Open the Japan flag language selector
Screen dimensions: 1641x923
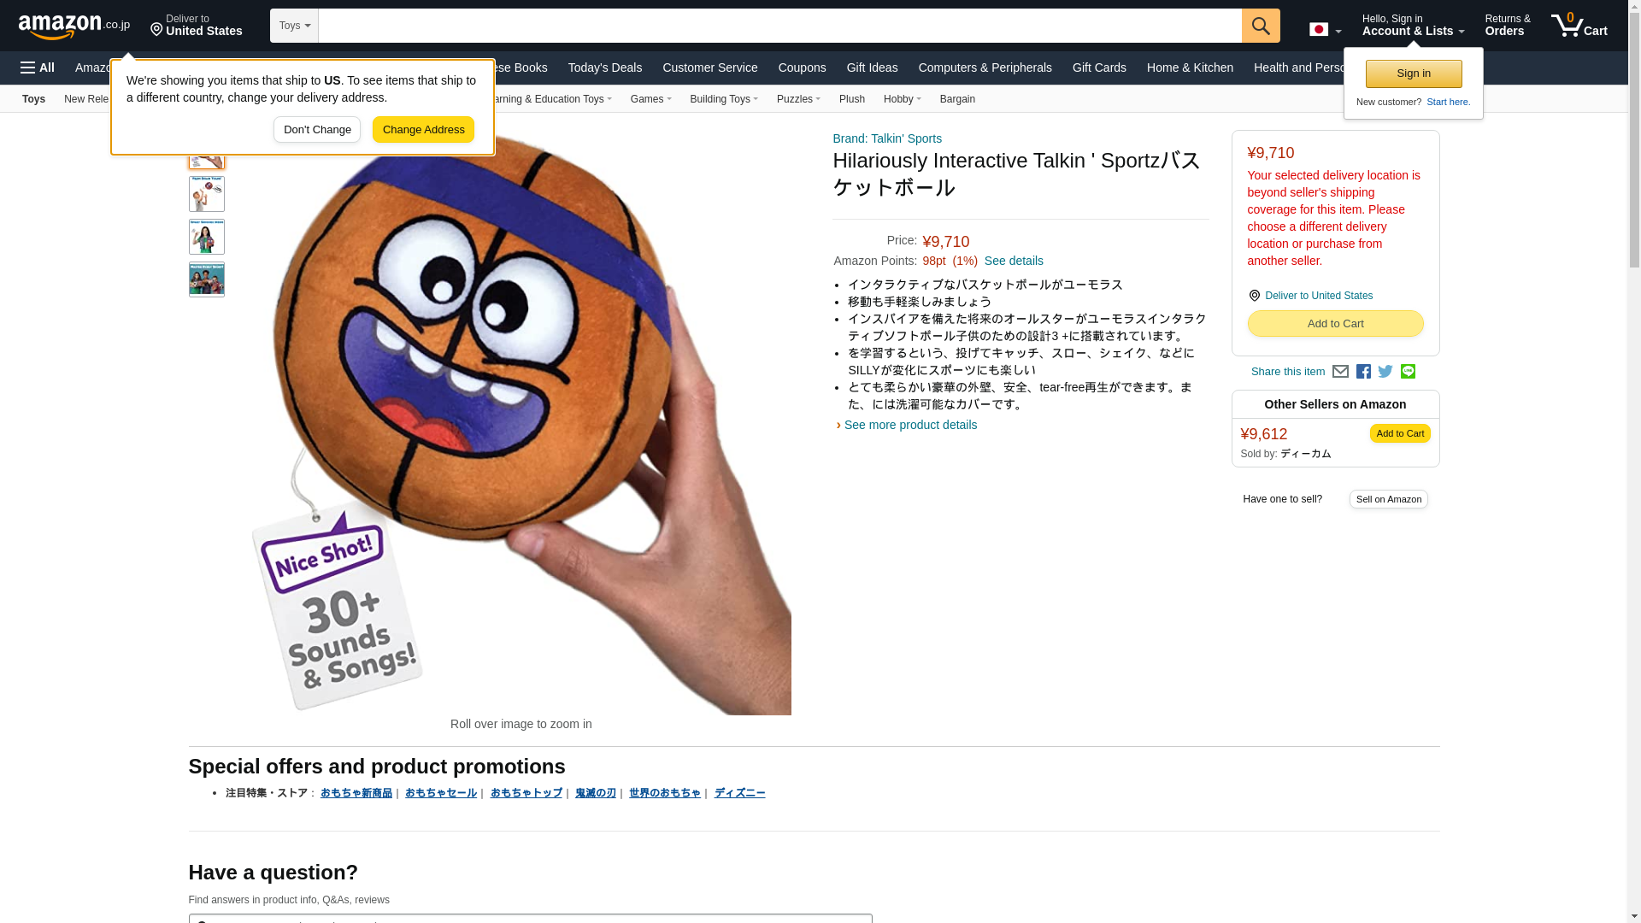1325,29
